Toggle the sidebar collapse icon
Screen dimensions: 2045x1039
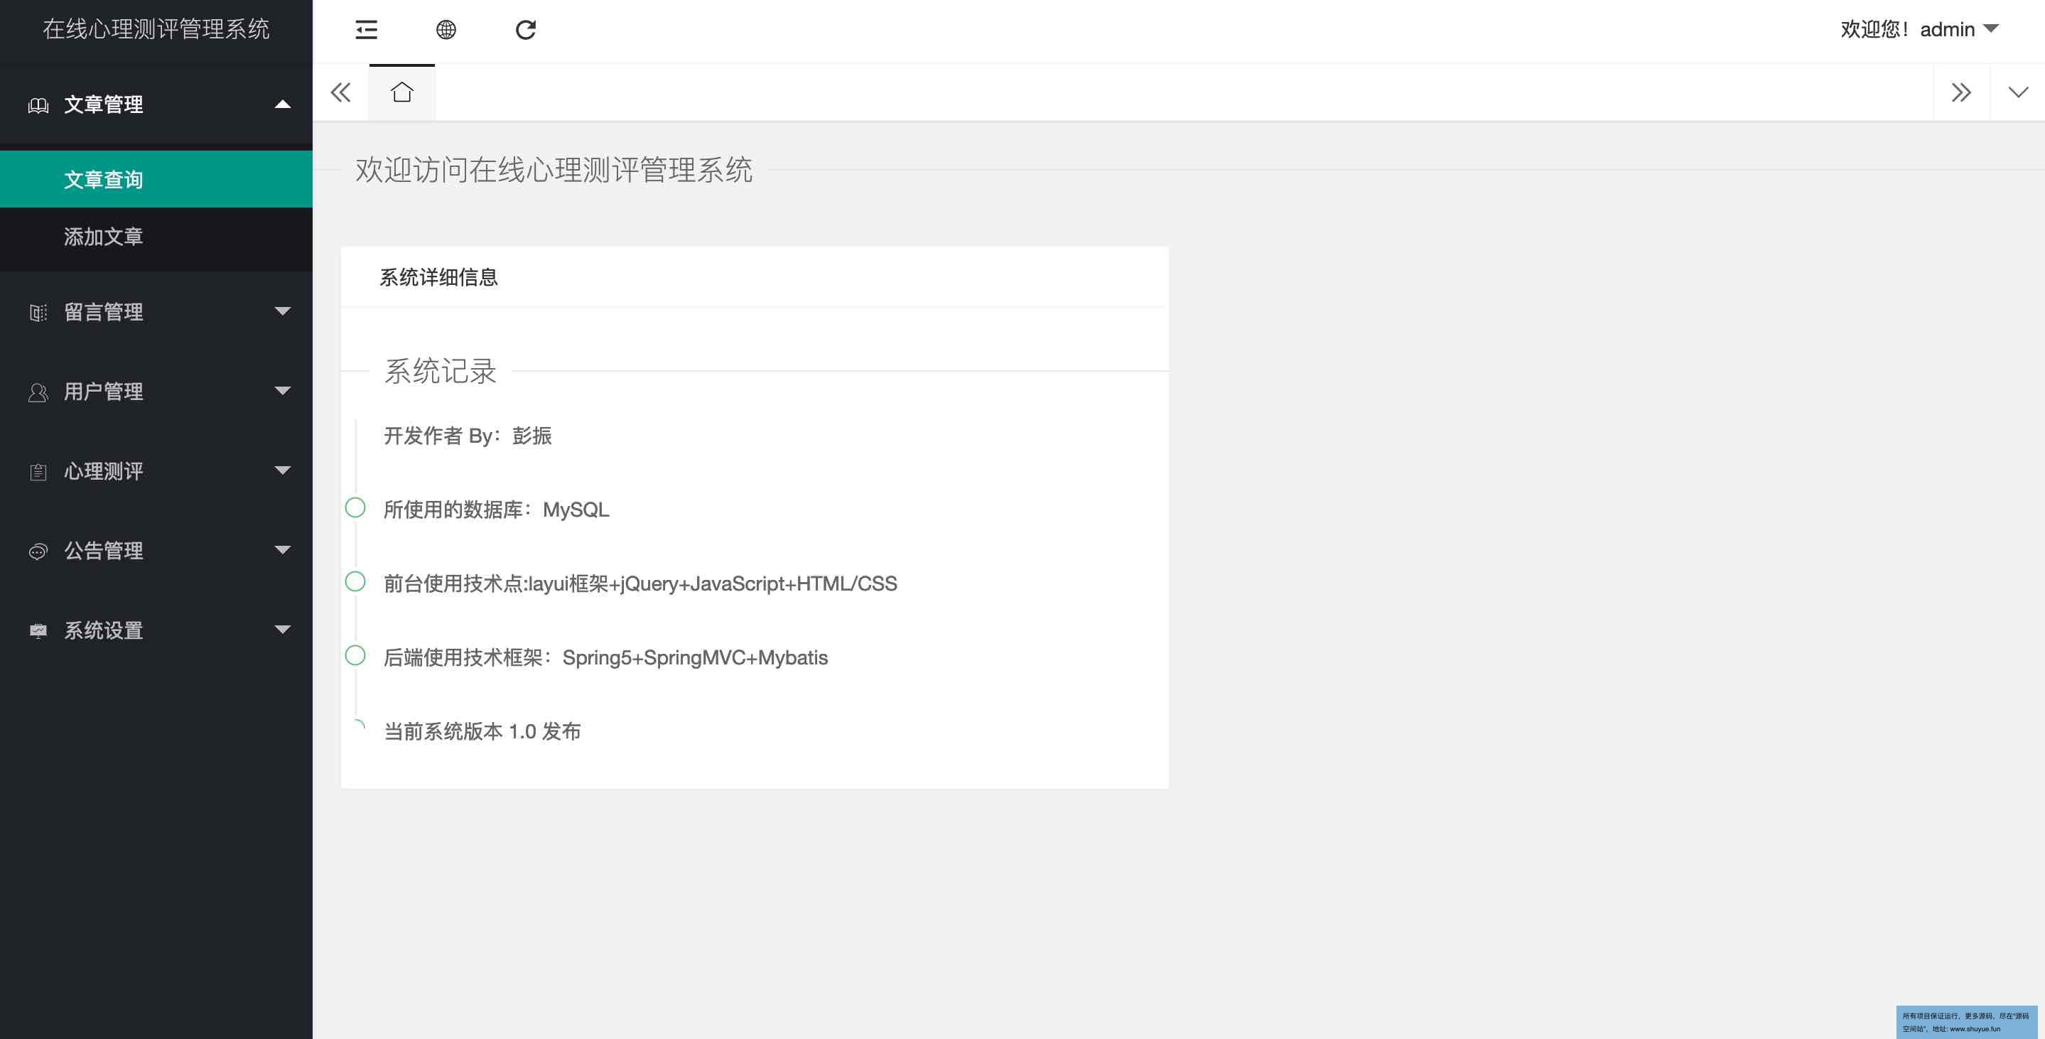[x=366, y=30]
